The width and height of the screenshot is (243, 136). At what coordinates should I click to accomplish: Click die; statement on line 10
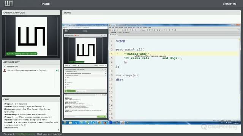coord(119,80)
